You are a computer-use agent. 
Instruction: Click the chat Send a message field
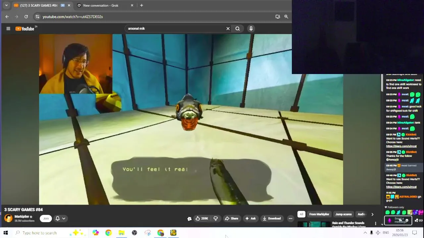point(398,220)
